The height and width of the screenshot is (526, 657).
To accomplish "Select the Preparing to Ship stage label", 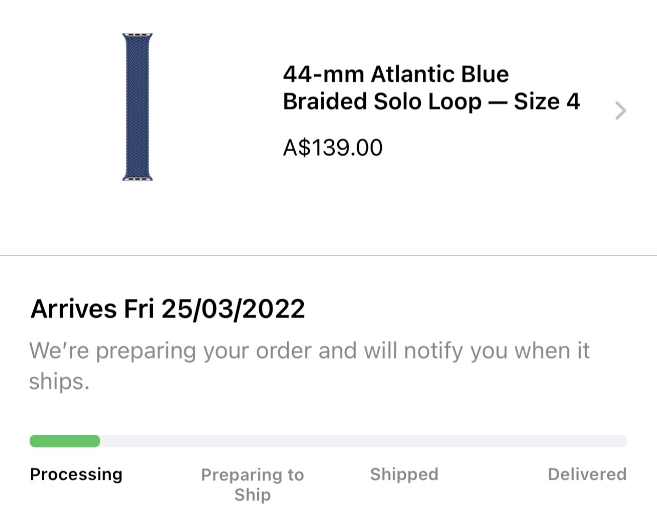I will [x=252, y=484].
